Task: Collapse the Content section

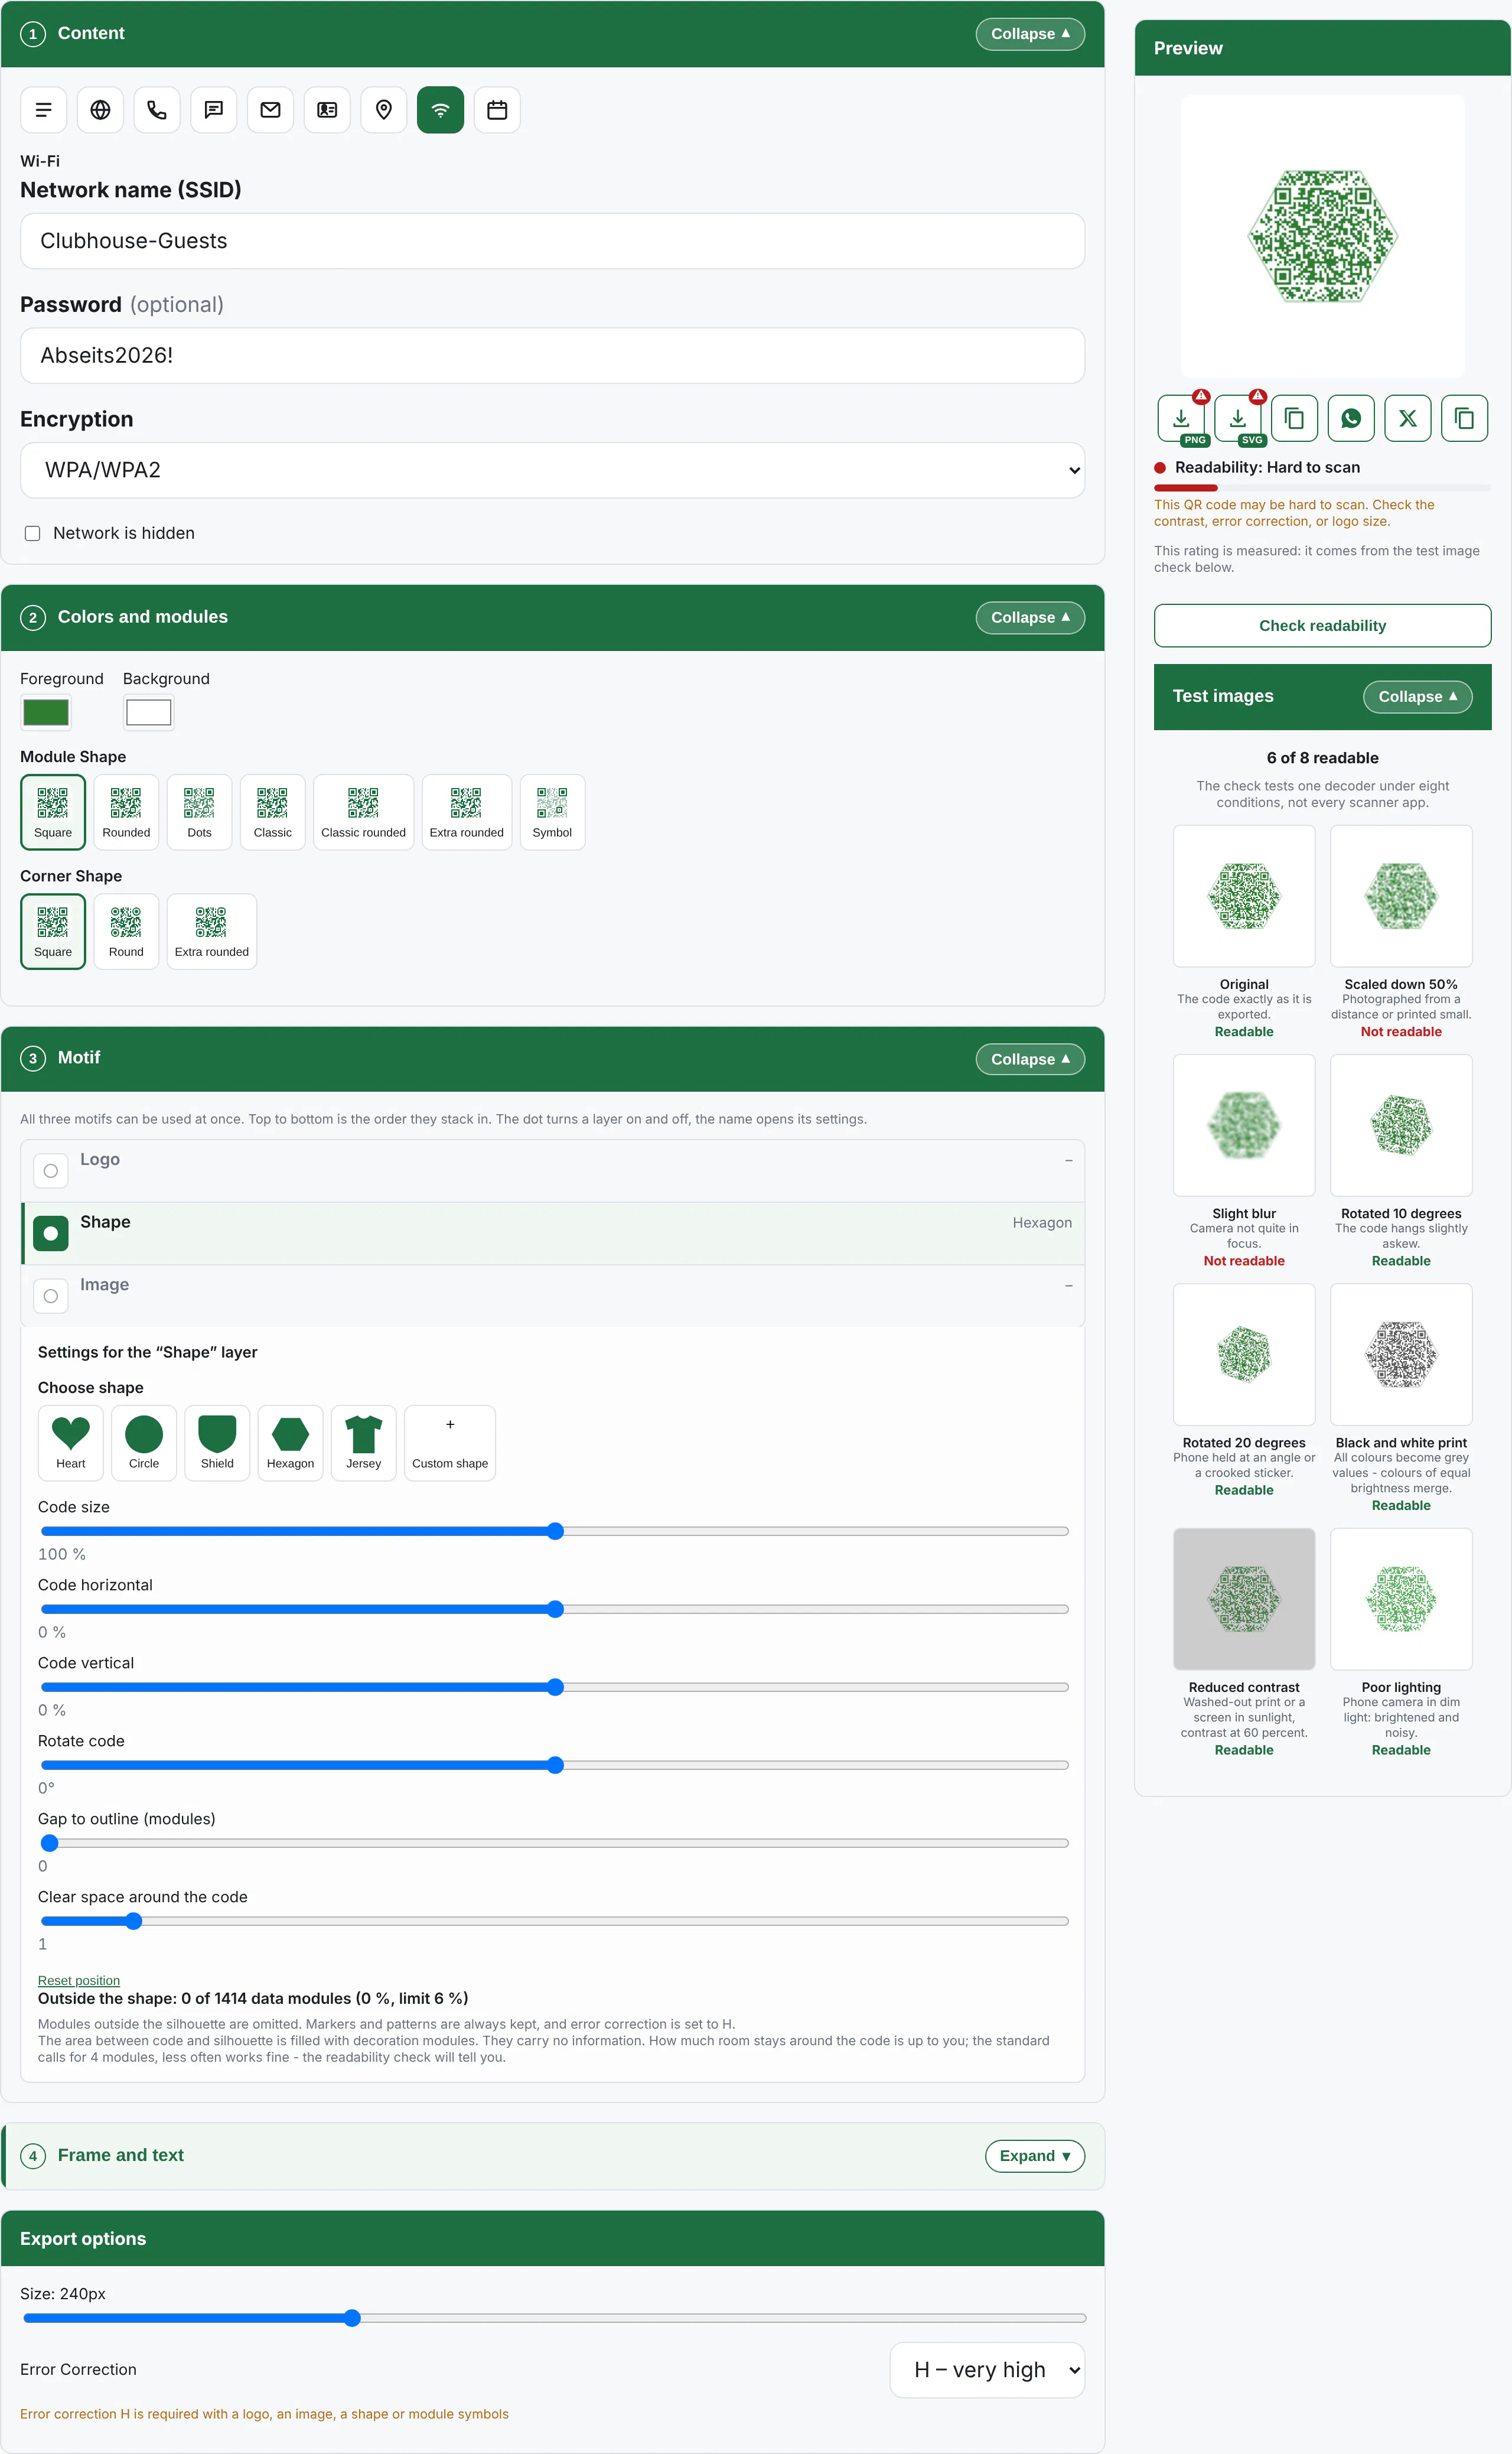Action: [1030, 34]
